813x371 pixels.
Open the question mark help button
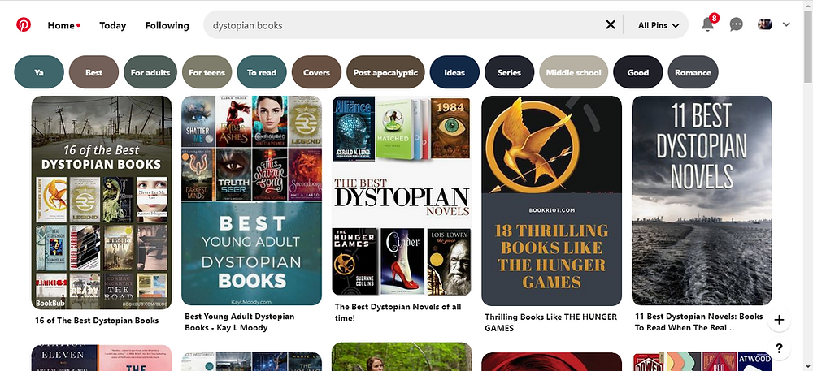779,348
